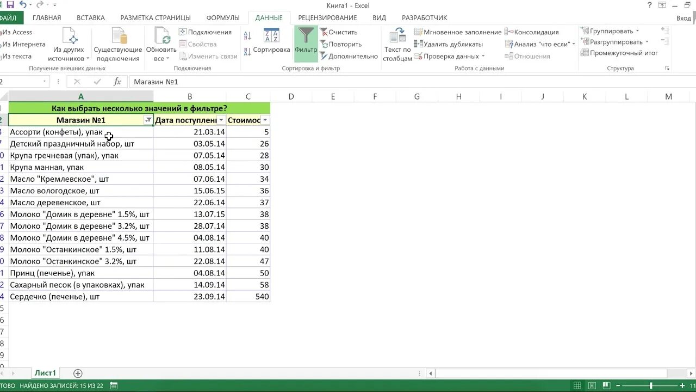Select the Лист1 sheet tab

pos(45,373)
